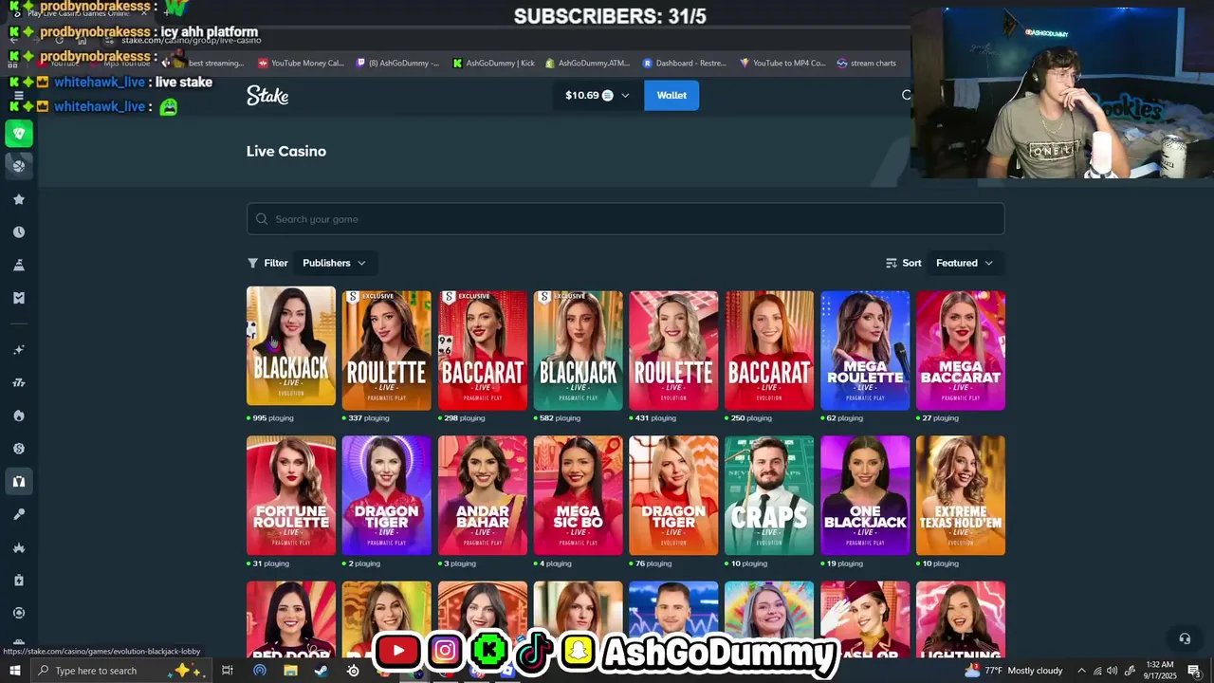This screenshot has width=1214, height=683.
Task: Open Evolution Dragon Tiger with 76 playing
Action: (673, 495)
